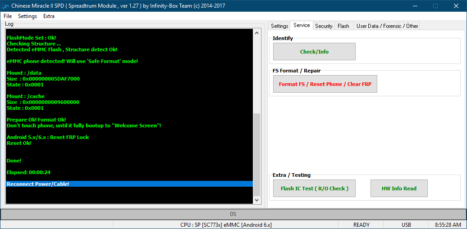Minimize the Chinese Miracle II window
The image size is (467, 229).
[x=415, y=6]
